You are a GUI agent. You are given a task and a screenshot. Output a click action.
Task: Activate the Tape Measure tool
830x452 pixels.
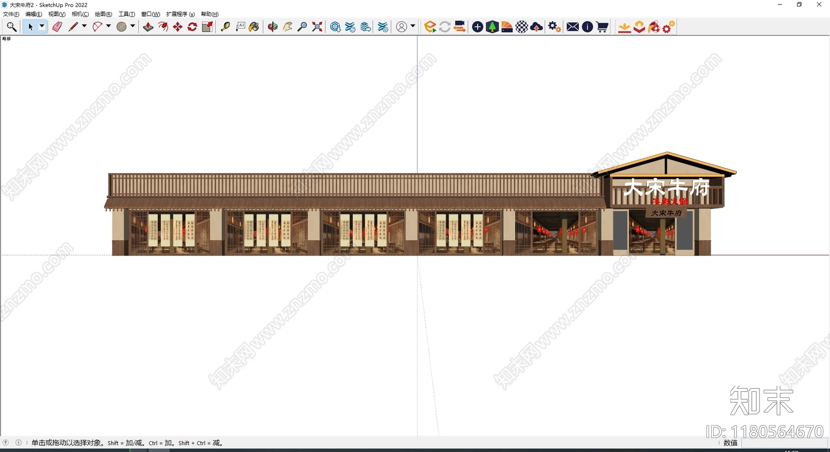click(x=225, y=27)
